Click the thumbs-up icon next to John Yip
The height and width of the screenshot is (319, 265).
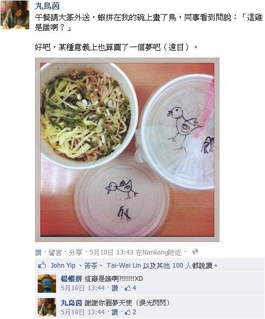point(42,265)
